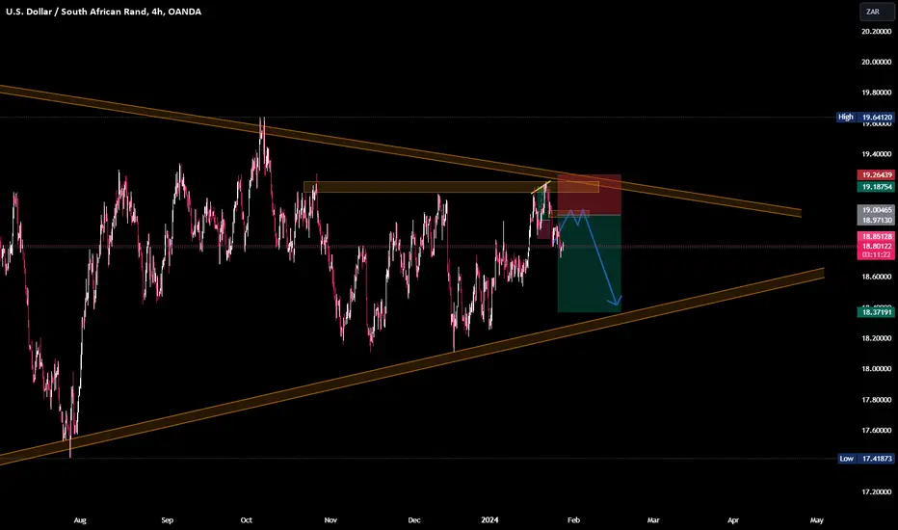898x530 pixels.
Task: Click the grey 18.97130 price label
Action: pyautogui.click(x=876, y=220)
